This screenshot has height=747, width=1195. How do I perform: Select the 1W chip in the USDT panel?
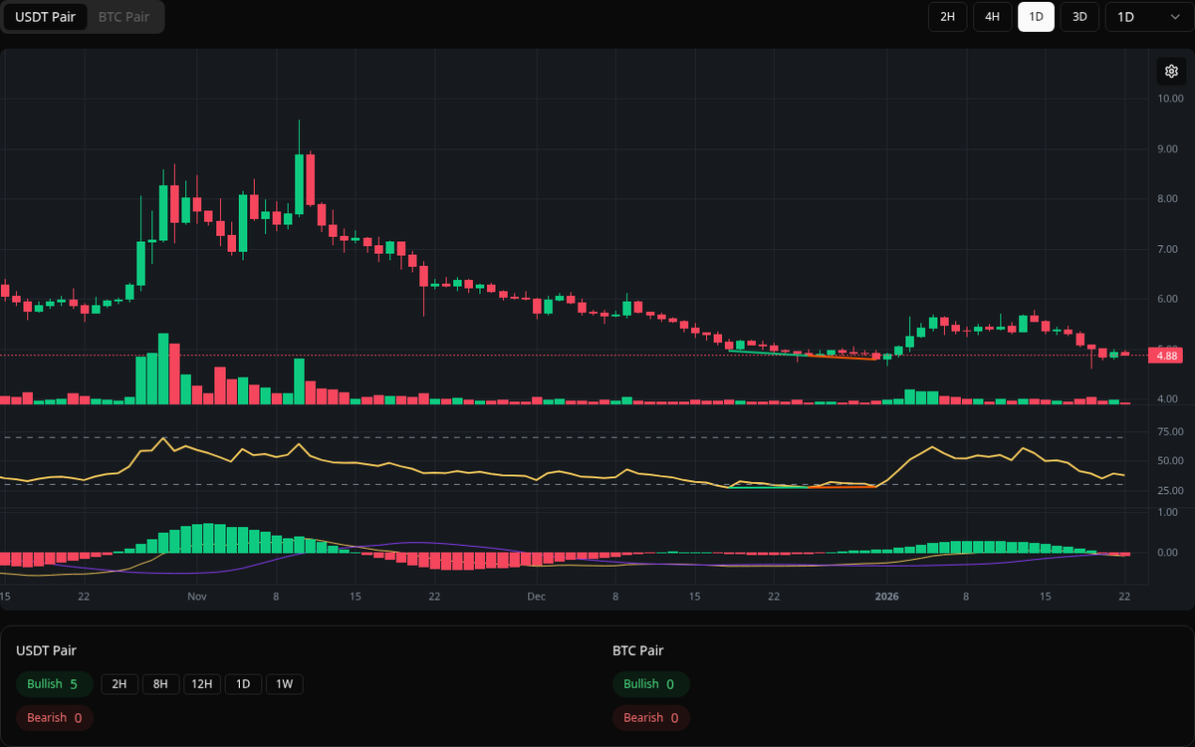click(284, 684)
